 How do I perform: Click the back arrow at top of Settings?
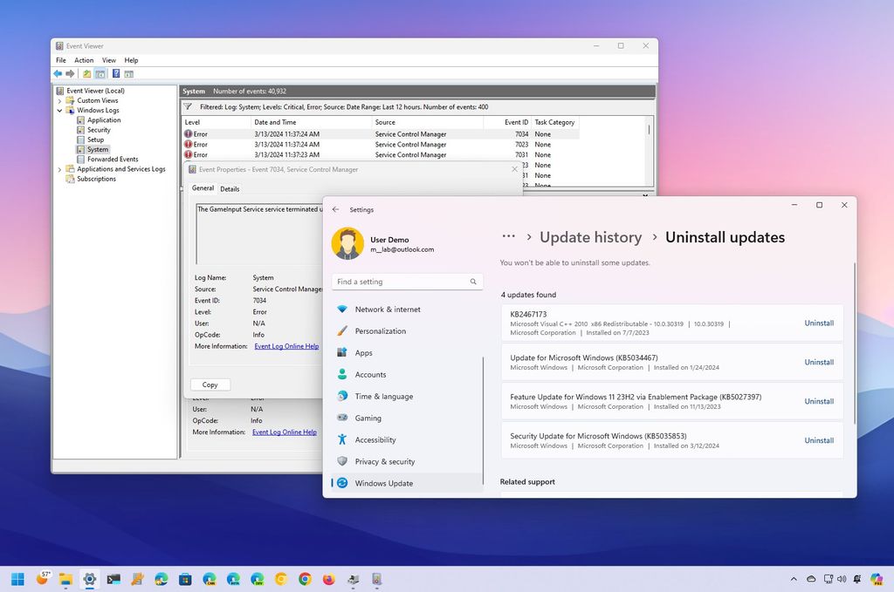point(335,209)
